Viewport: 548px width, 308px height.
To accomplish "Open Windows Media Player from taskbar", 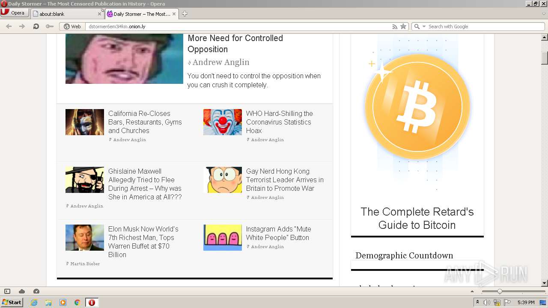I will tap(63, 302).
